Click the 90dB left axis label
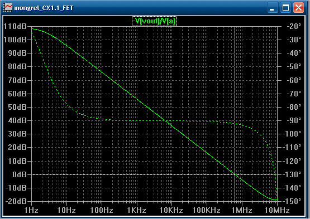 pyautogui.click(x=17, y=53)
